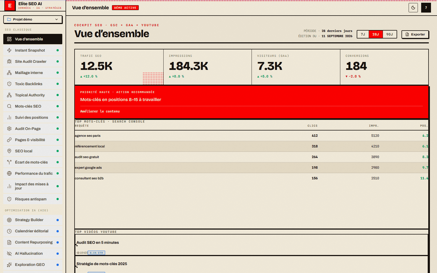
Task: Click the Conversions 184 card
Action: click(x=384, y=67)
